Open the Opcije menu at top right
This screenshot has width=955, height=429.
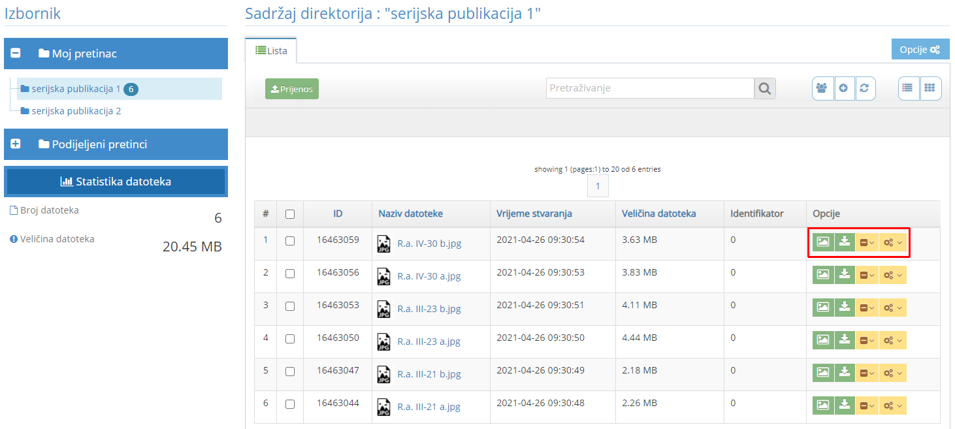click(920, 49)
